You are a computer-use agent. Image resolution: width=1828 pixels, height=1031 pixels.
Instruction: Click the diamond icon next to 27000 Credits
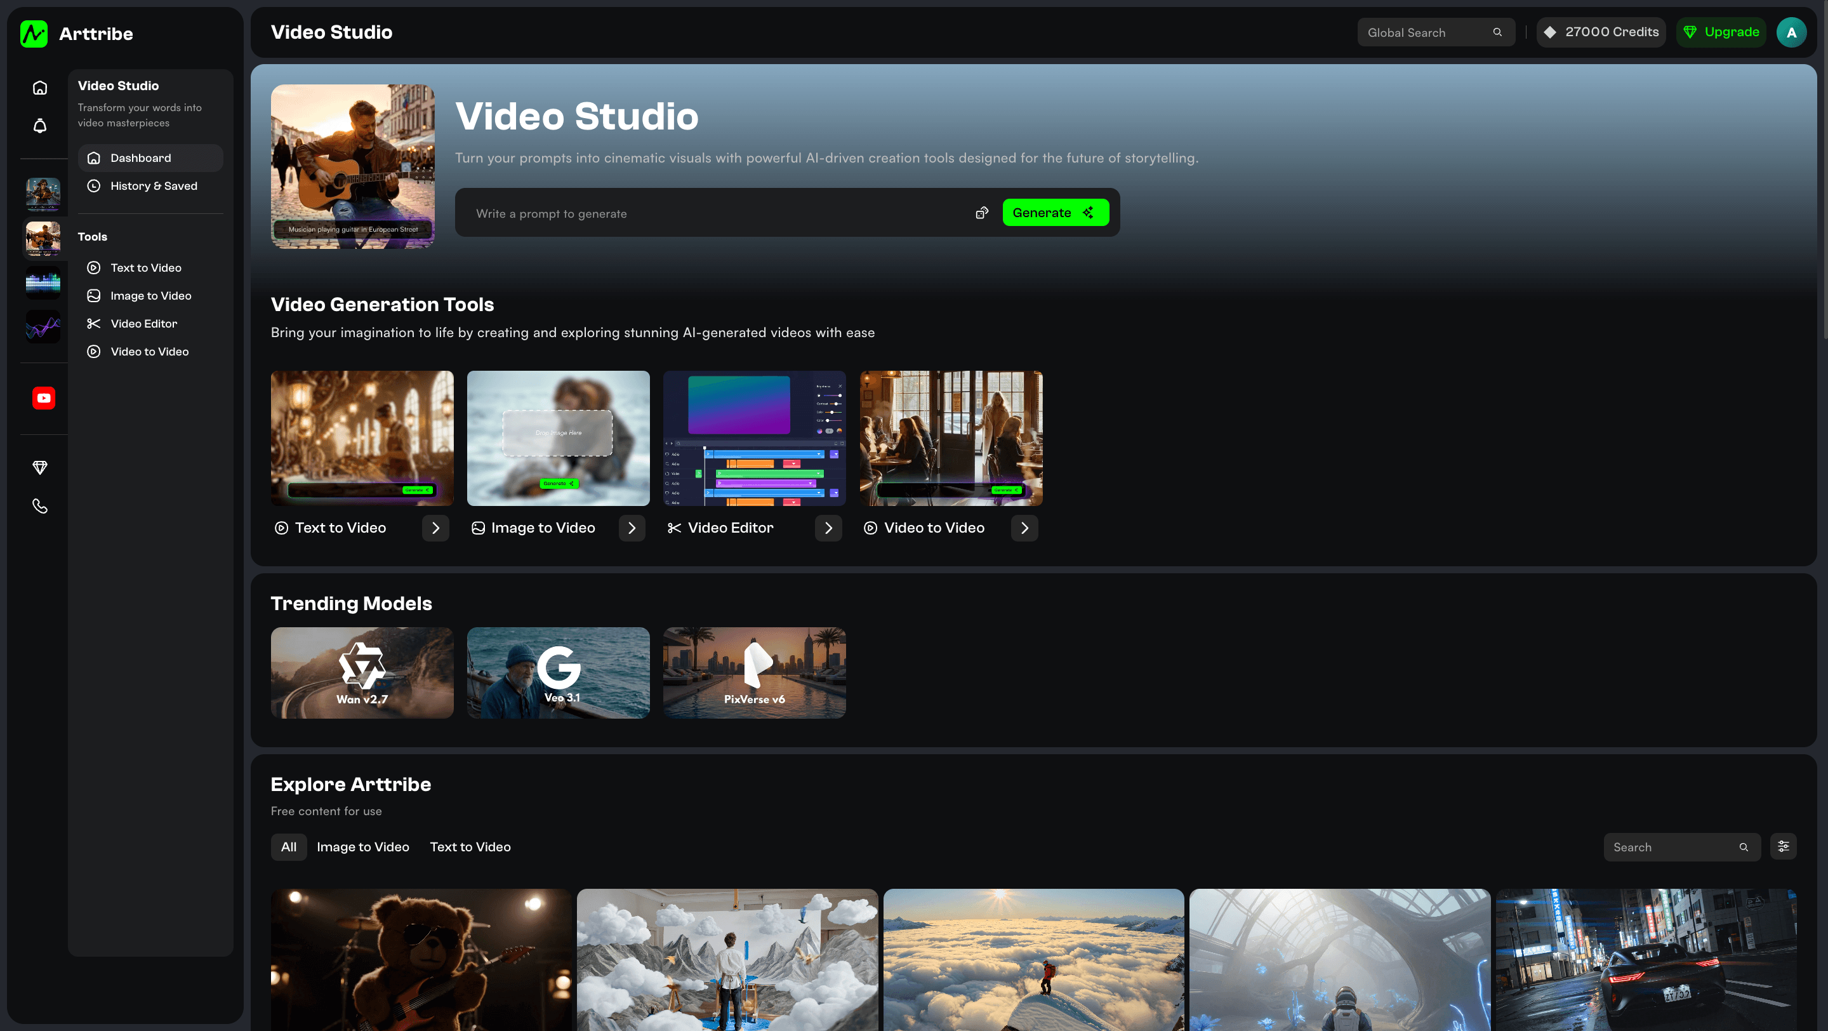tap(1550, 32)
